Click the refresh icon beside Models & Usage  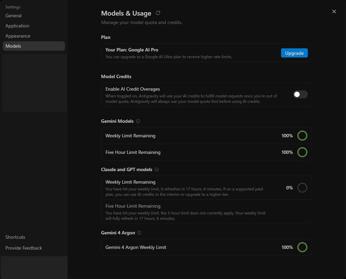(158, 13)
